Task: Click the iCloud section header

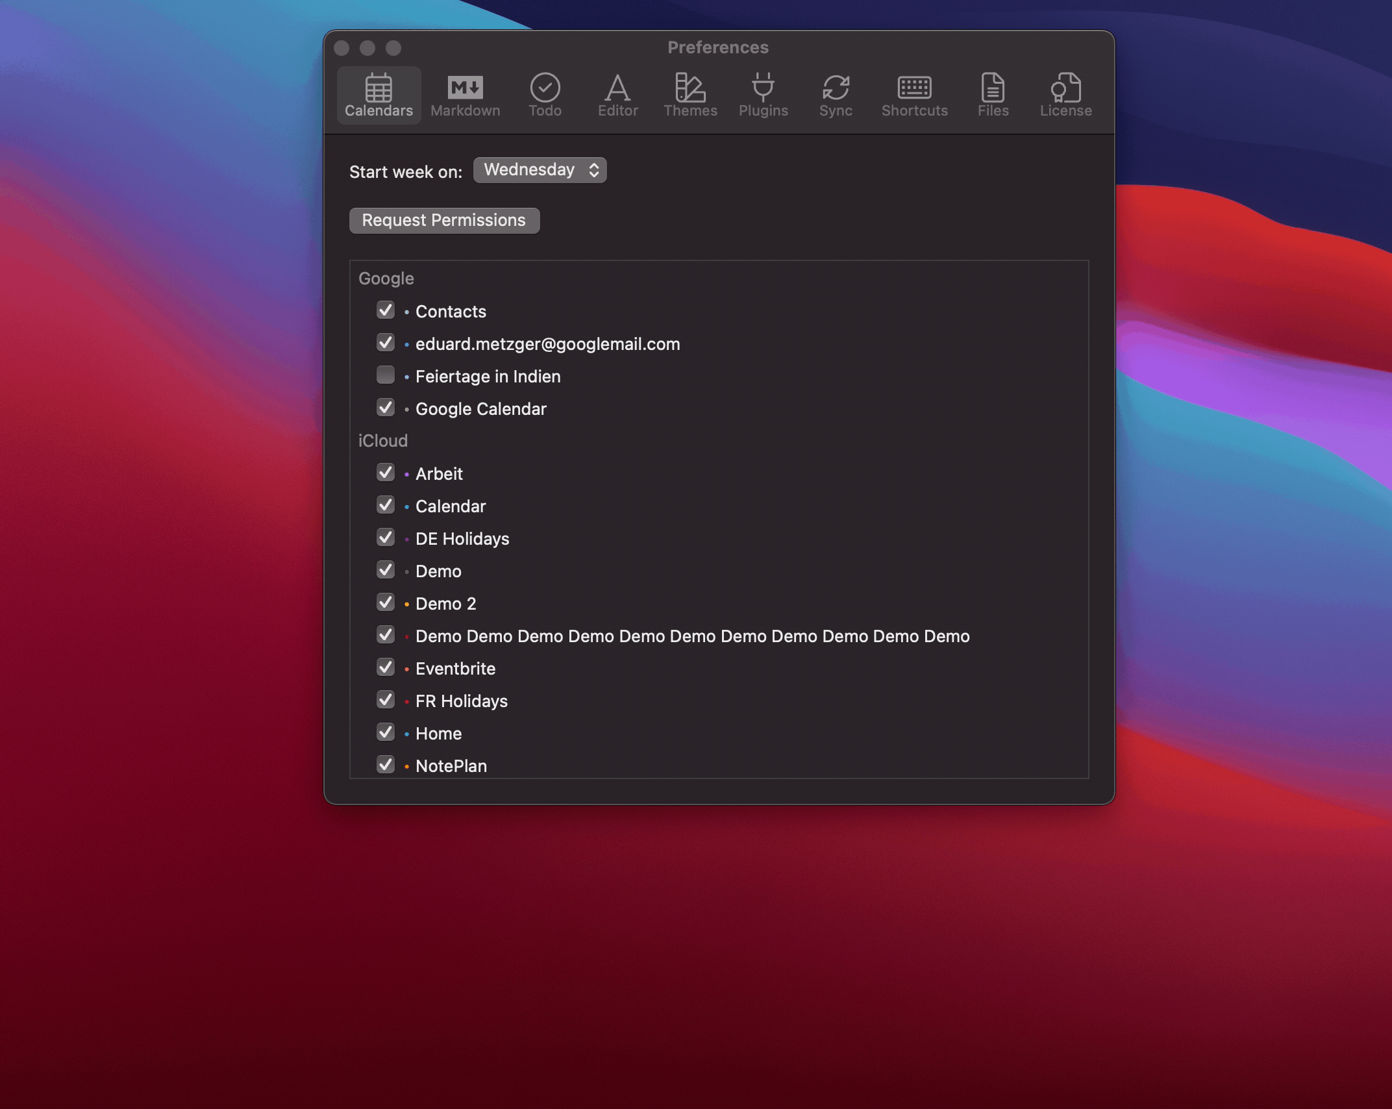Action: point(383,441)
